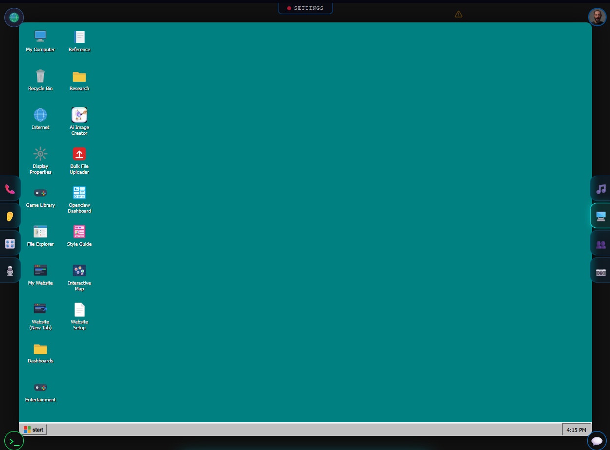Open the Opencdaw Dashboard
Viewport: 610px width, 450px height.
79,193
